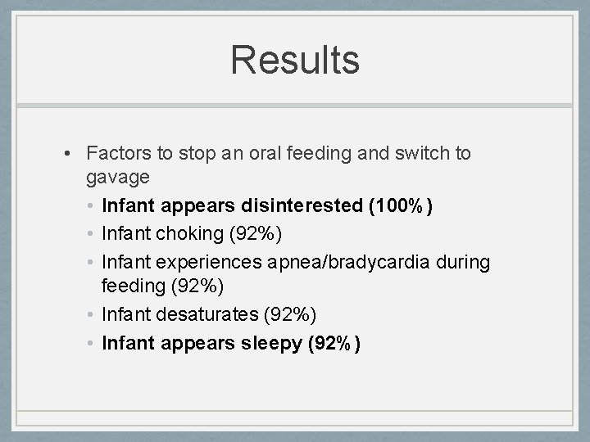The height and width of the screenshot is (442, 590).
Task: Click the Results slide title
Action: tap(295, 60)
